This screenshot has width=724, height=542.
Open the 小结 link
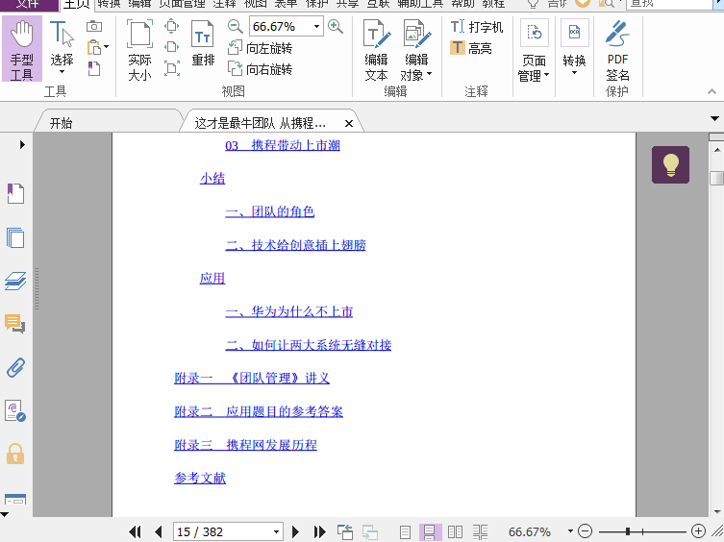tap(212, 179)
